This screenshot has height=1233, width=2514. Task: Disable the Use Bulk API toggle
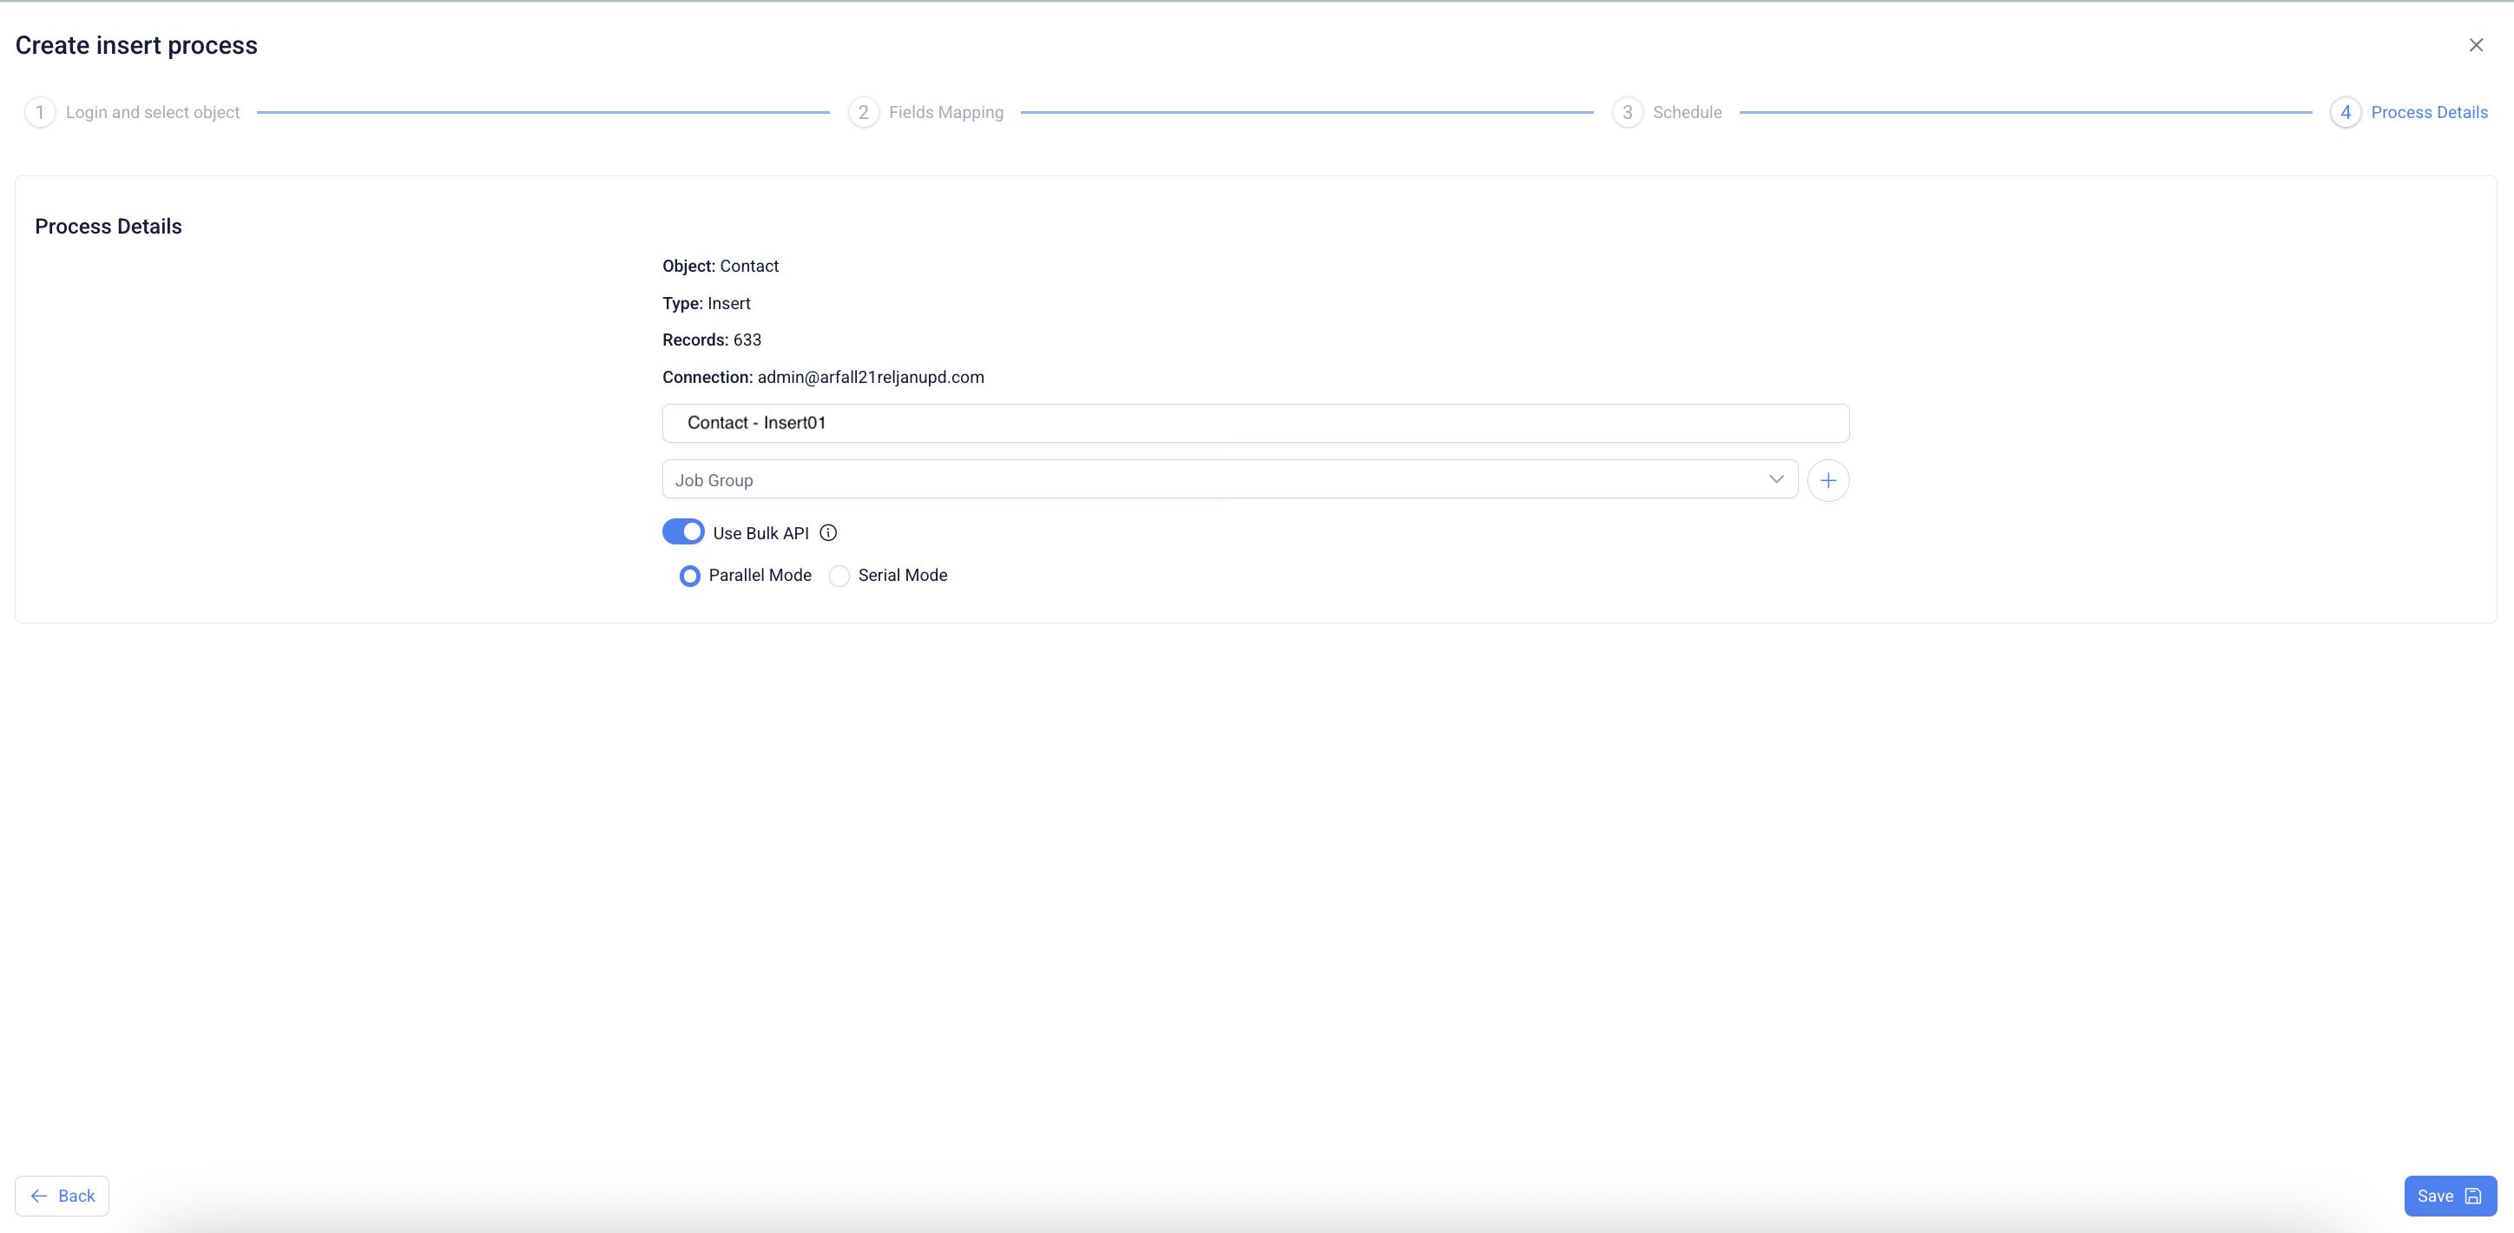[683, 532]
